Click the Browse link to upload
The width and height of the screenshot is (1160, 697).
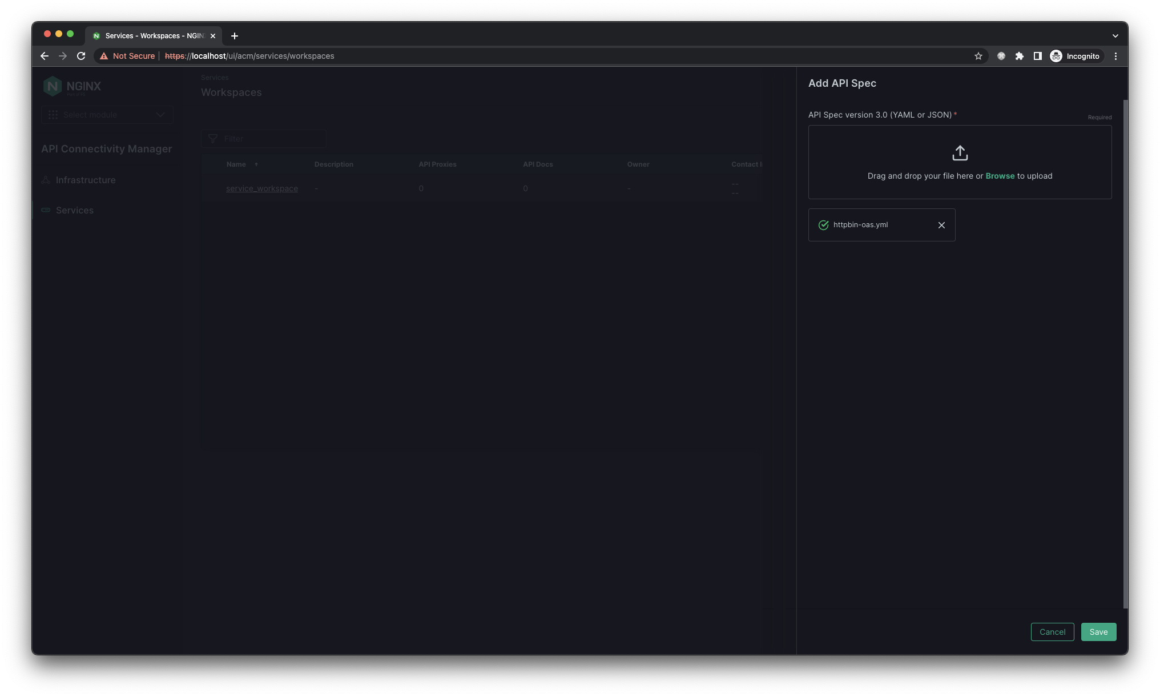[1000, 176]
